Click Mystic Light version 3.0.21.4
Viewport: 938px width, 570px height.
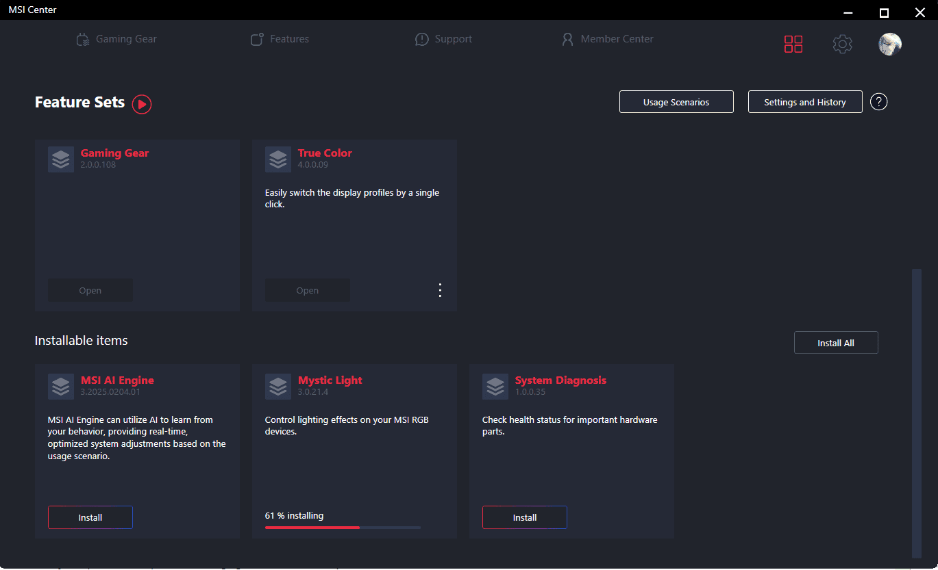click(313, 392)
